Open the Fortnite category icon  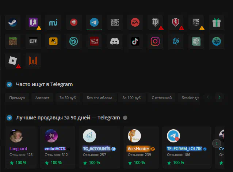coord(33,22)
